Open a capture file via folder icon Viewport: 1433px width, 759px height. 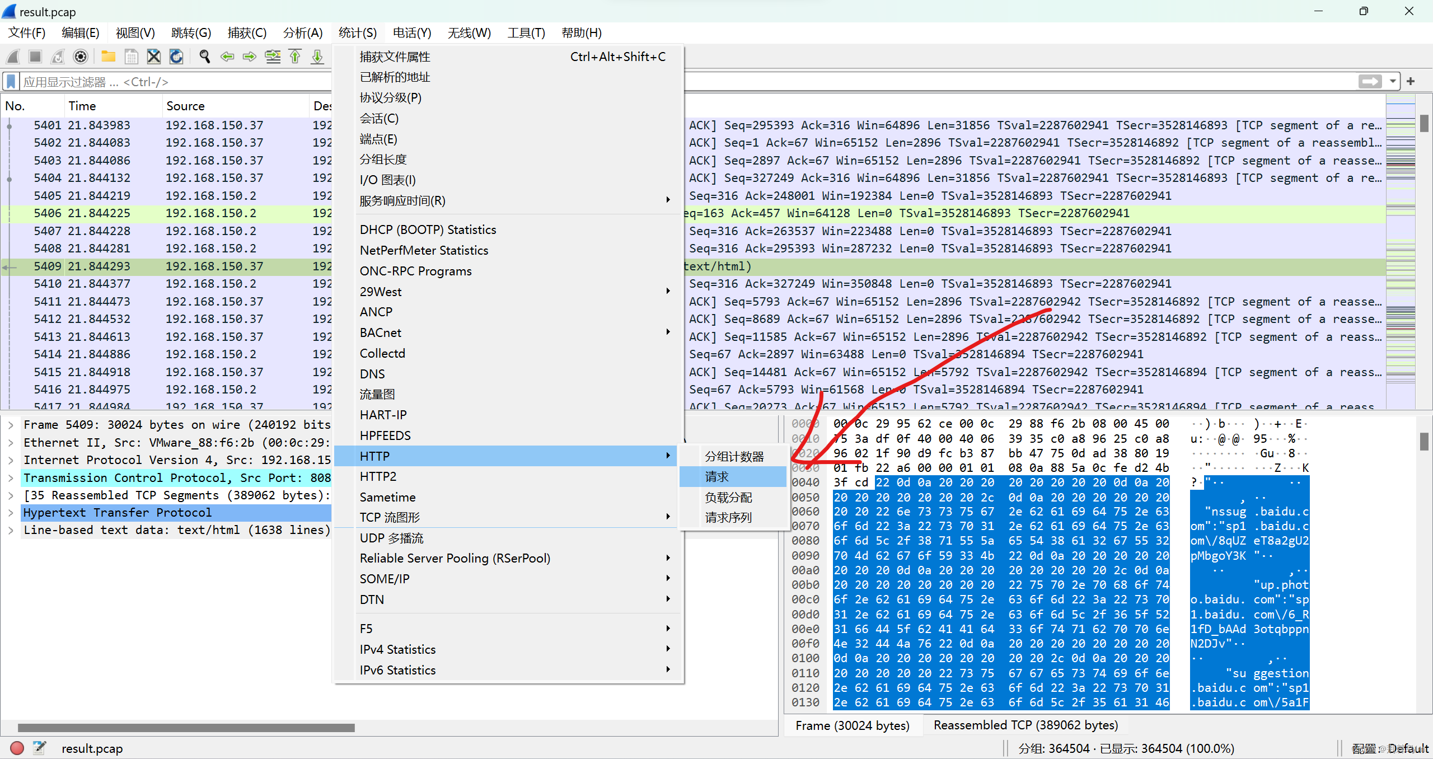pyautogui.click(x=108, y=57)
